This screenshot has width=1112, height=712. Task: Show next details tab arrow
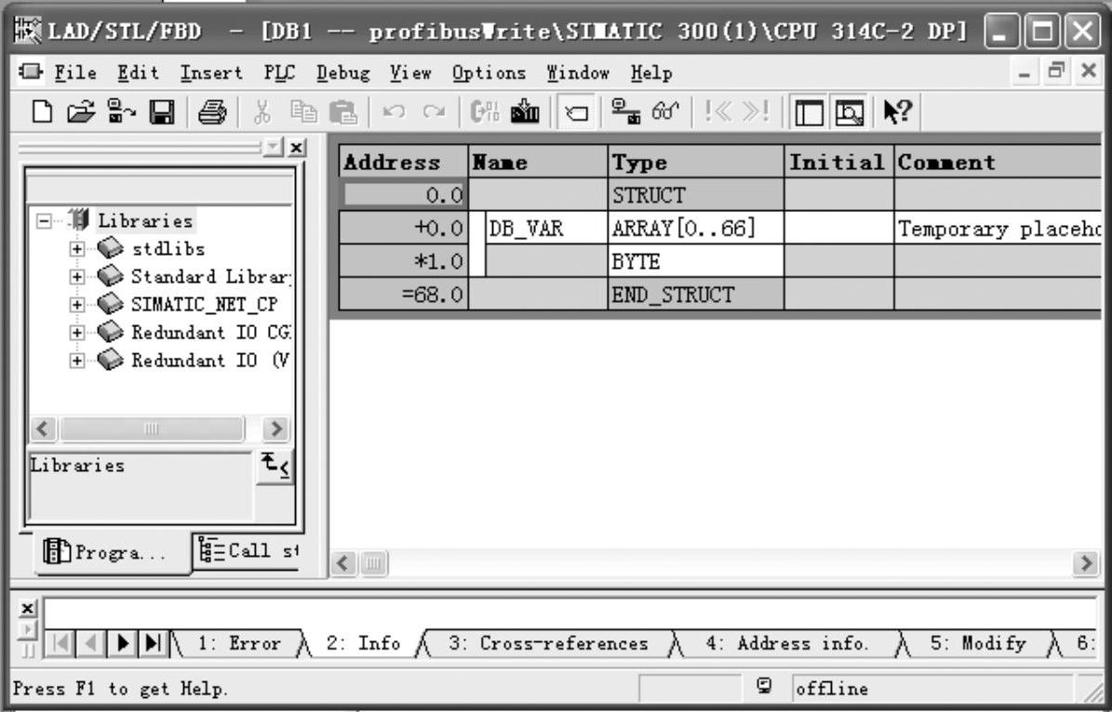click(x=122, y=643)
